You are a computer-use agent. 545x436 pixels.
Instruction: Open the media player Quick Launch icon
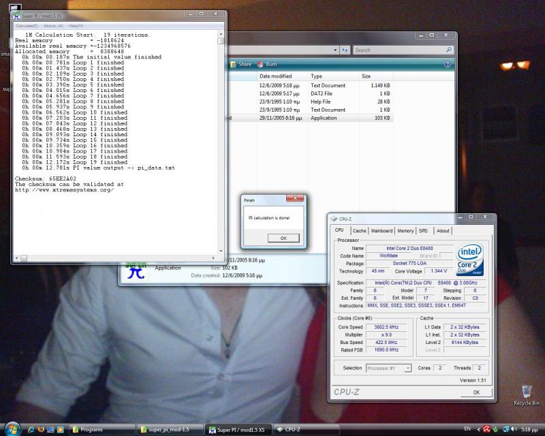point(60,430)
